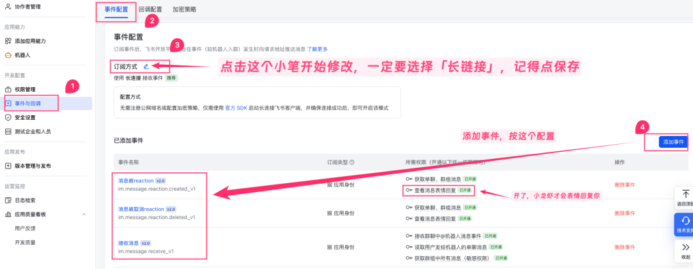Image resolution: width=693 pixels, height=269 pixels.
Task: Click the 日志检索 icon in sidebar
Action: pos(8,200)
